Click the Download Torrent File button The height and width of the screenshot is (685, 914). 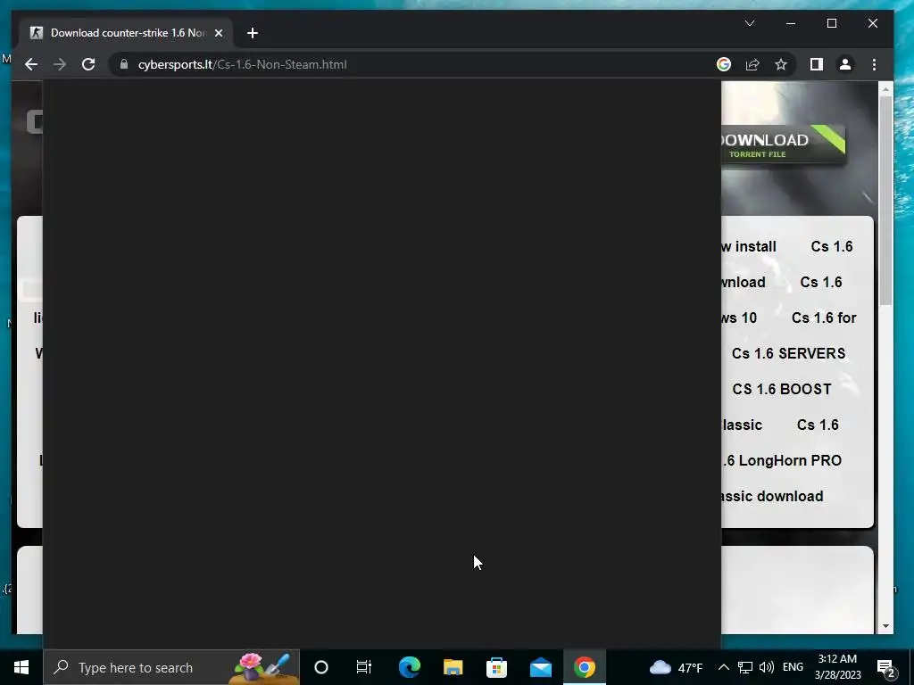tap(783, 144)
